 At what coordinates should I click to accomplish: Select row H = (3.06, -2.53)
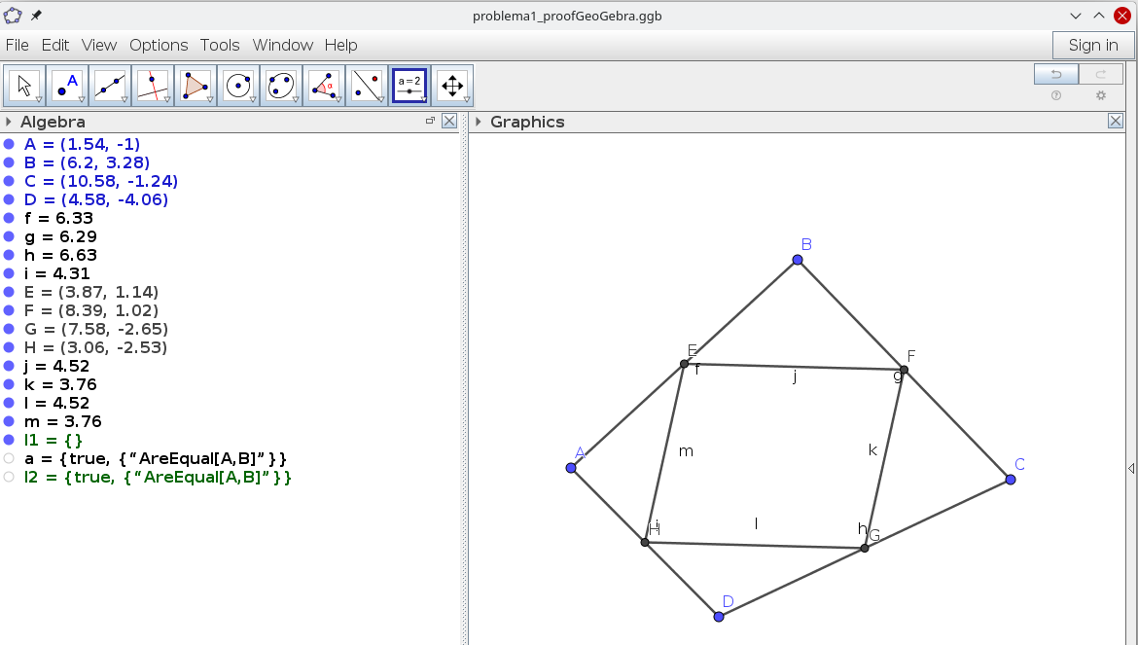(95, 347)
